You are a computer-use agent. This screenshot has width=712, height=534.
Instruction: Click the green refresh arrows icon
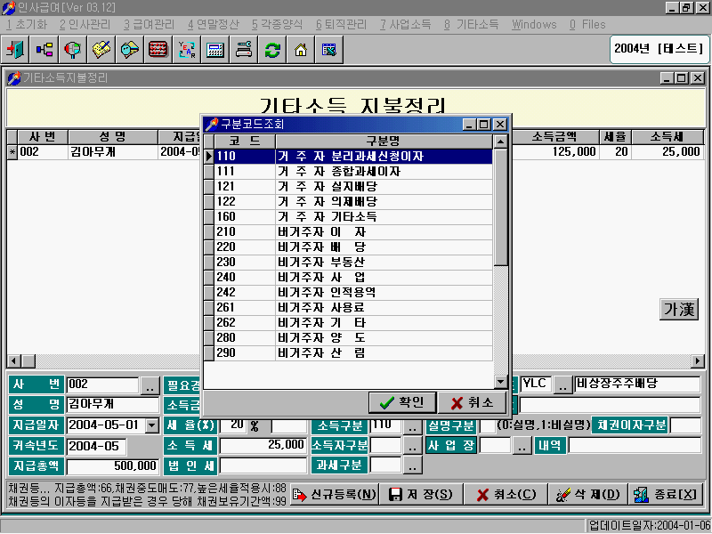tap(272, 49)
